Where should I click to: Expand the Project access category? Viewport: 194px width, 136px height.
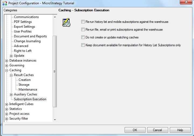[x=6, y=114]
